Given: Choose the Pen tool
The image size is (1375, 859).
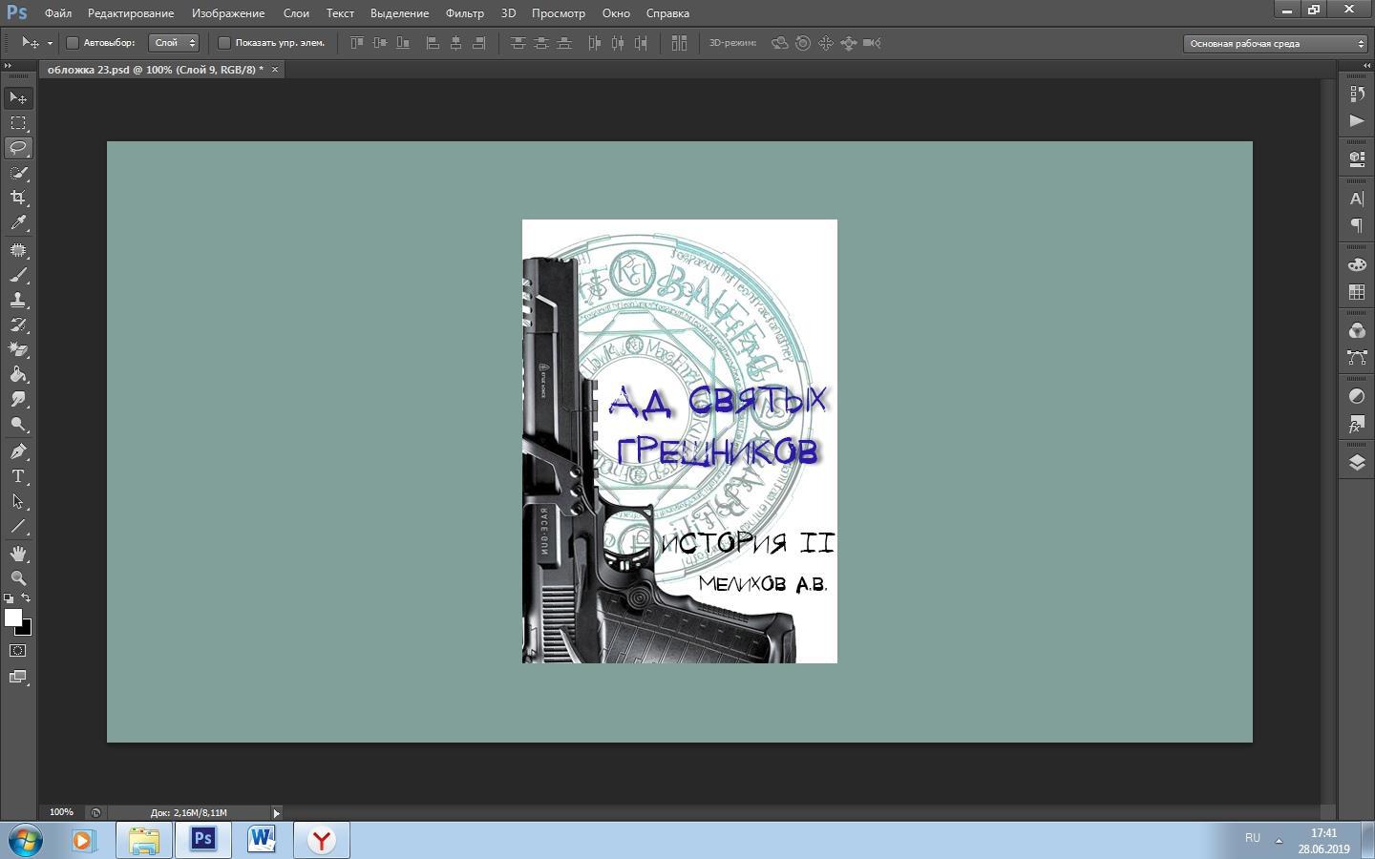Looking at the screenshot, I should click(18, 451).
